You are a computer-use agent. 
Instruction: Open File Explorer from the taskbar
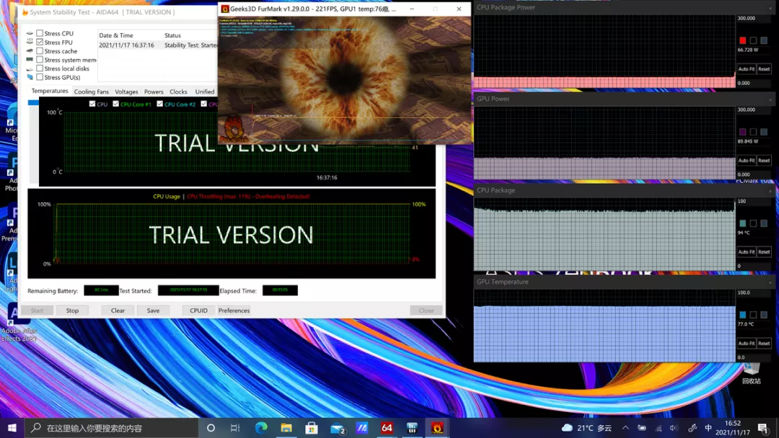(286, 428)
